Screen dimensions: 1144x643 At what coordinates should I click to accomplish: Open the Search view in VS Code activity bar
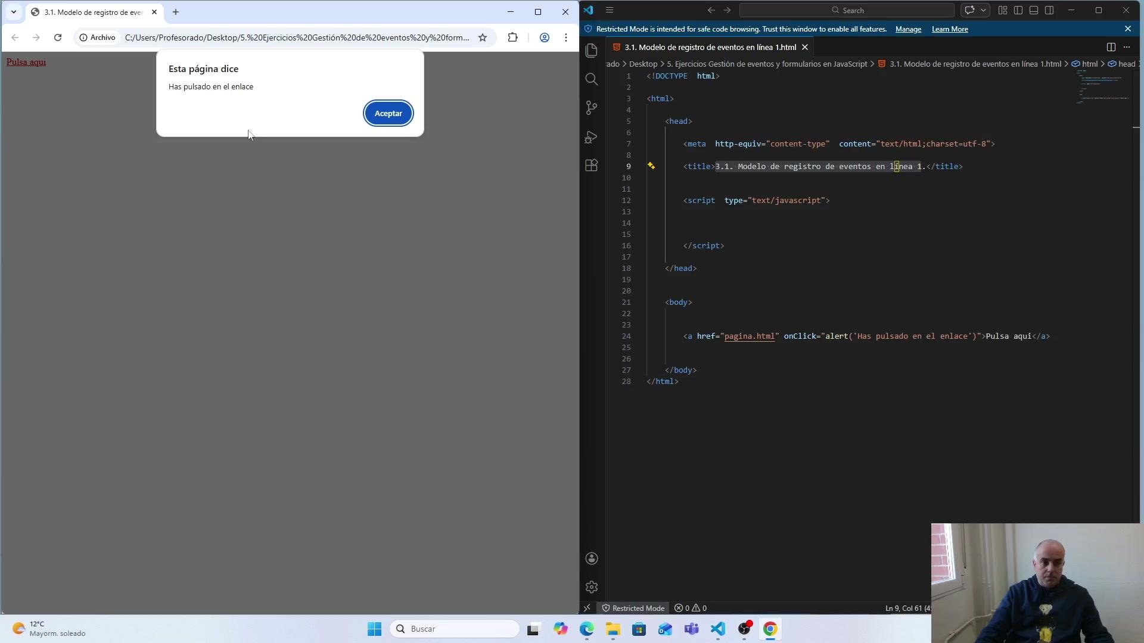(x=592, y=79)
